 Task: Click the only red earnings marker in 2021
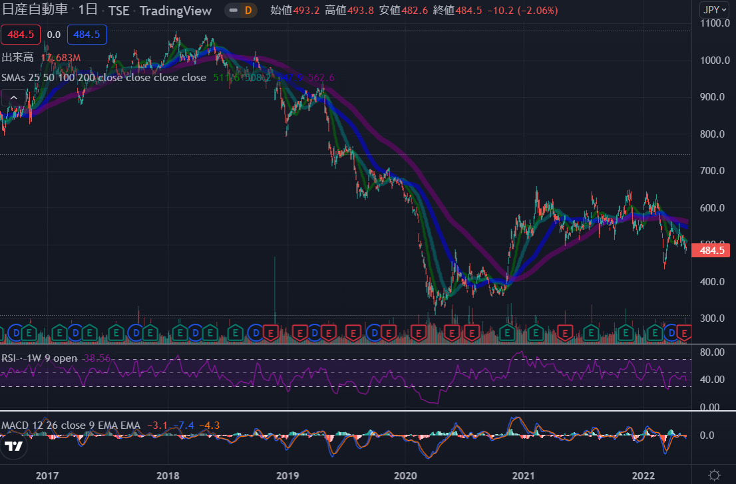(565, 333)
